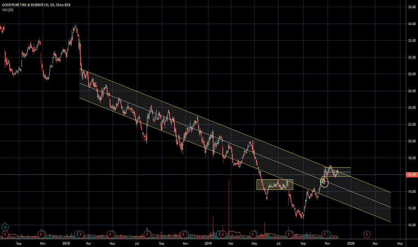
Task: Click the 30.00 price axis label
Action: pyautogui.click(x=412, y=57)
